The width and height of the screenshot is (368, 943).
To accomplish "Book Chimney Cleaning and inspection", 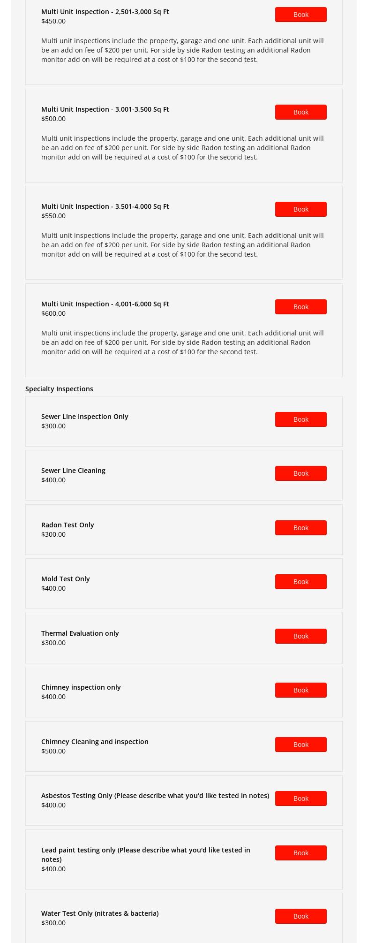I will (x=300, y=745).
